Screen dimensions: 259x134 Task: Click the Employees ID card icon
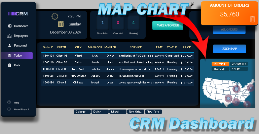pyautogui.click(x=9, y=36)
